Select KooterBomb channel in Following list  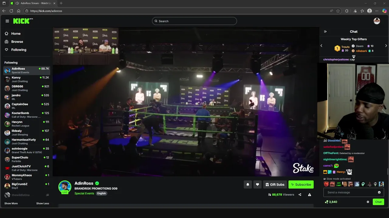click(27, 115)
